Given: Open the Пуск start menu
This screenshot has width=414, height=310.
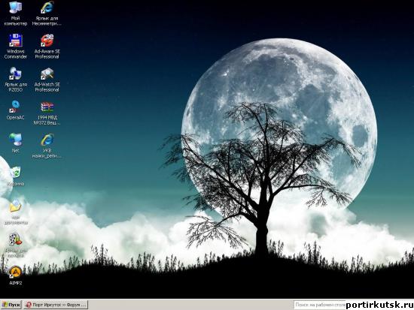Looking at the screenshot, I should (11, 305).
